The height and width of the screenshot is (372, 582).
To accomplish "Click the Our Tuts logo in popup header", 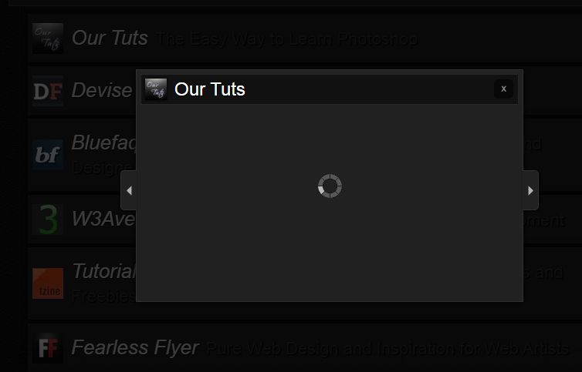I will tap(156, 89).
